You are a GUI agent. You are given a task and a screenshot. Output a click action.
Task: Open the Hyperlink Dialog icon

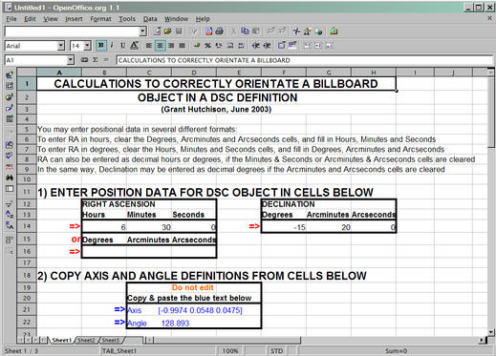click(318, 31)
